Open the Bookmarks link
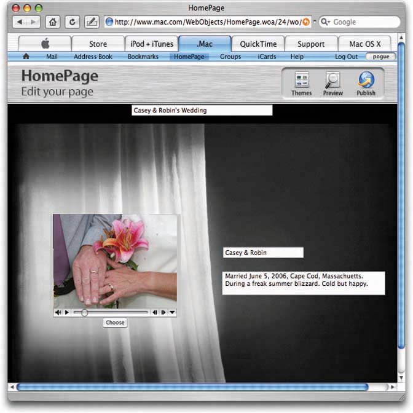The width and height of the screenshot is (413, 413). point(143,57)
